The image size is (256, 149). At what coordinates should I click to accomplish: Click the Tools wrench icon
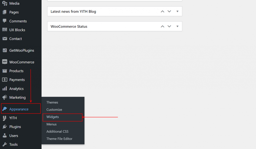click(x=4, y=144)
